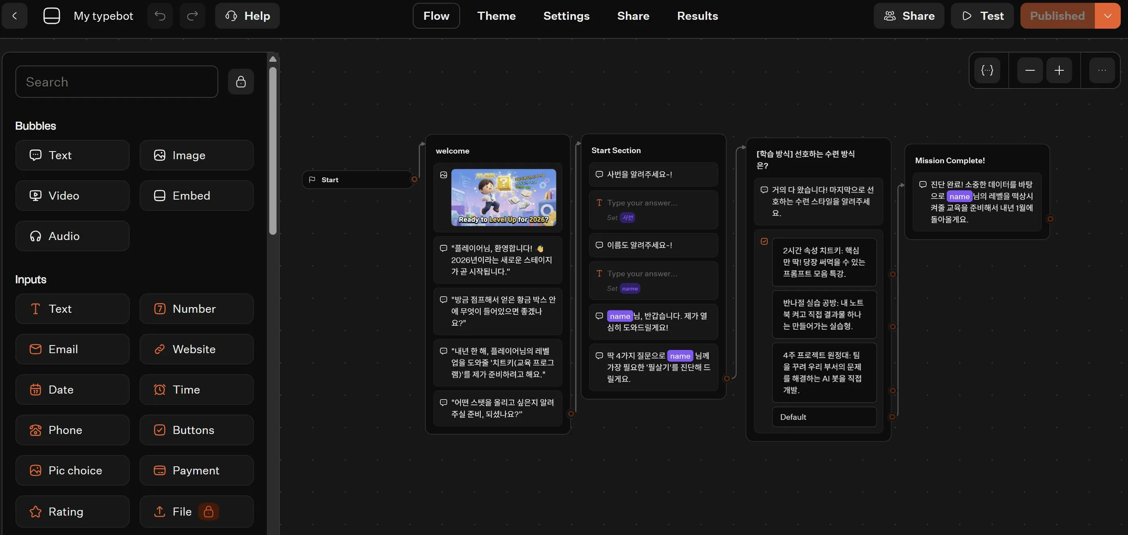This screenshot has width=1128, height=535.
Task: Switch to the Theme tab
Action: pyautogui.click(x=496, y=16)
